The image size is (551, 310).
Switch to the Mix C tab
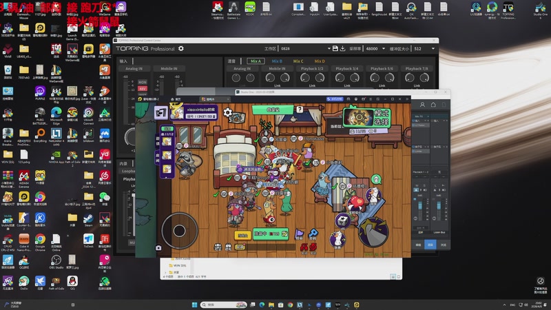tap(298, 61)
